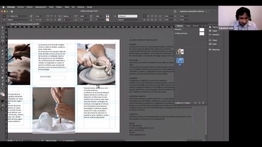Open the Trazo panel from the dock
Viewport: 262px width, 147px height.
coord(213,40)
